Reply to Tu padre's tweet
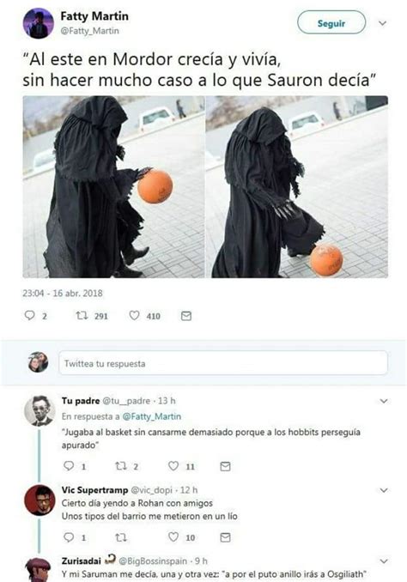 pyautogui.click(x=69, y=466)
